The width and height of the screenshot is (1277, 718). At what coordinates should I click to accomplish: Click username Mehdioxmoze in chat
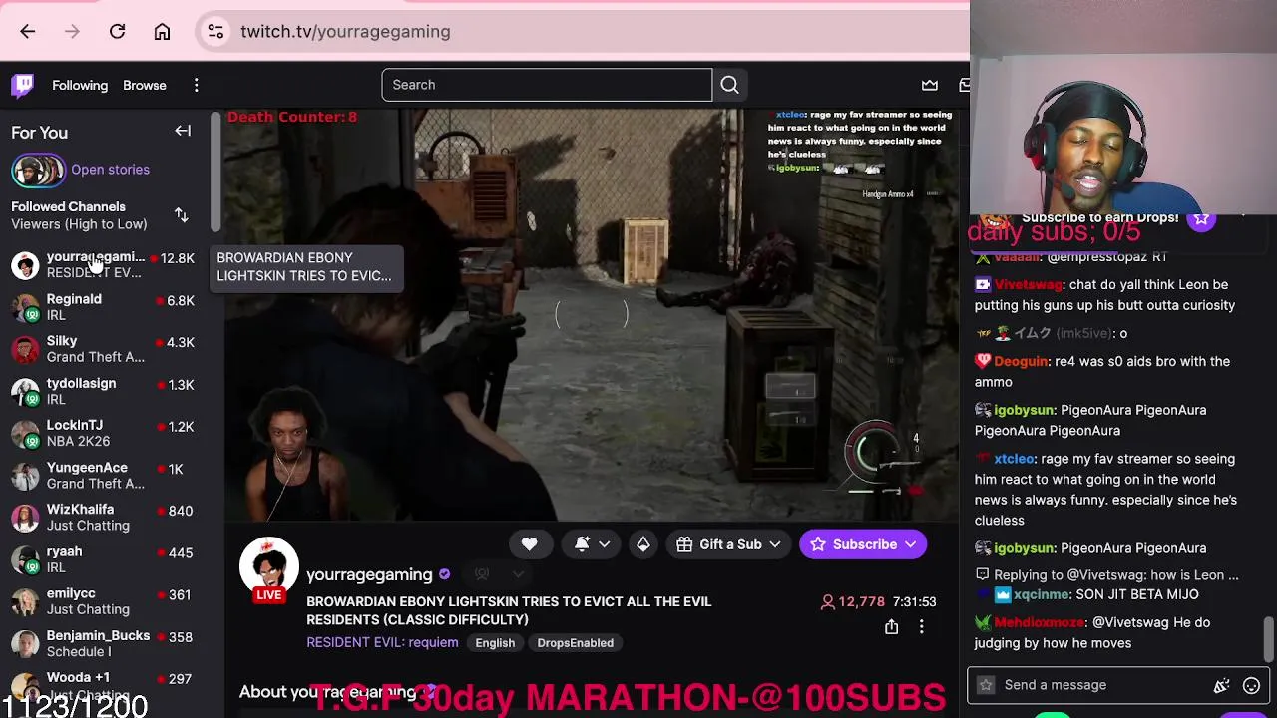pos(1039,622)
